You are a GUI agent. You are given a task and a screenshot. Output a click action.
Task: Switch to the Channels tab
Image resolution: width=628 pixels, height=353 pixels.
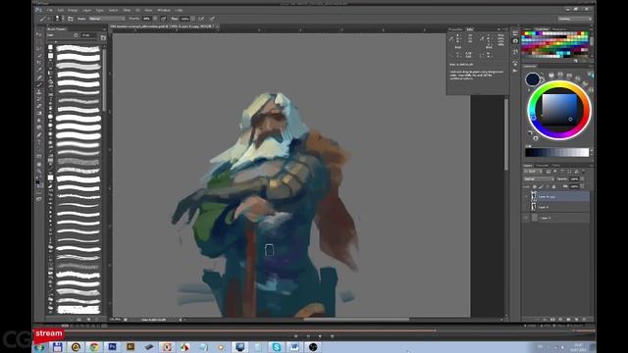pyautogui.click(x=542, y=166)
